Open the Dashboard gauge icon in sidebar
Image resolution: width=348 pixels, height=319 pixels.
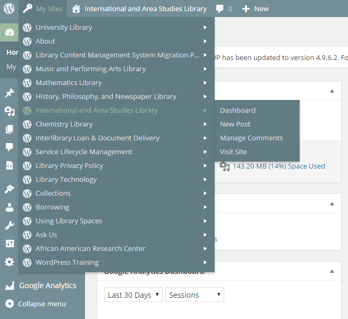tap(10, 32)
